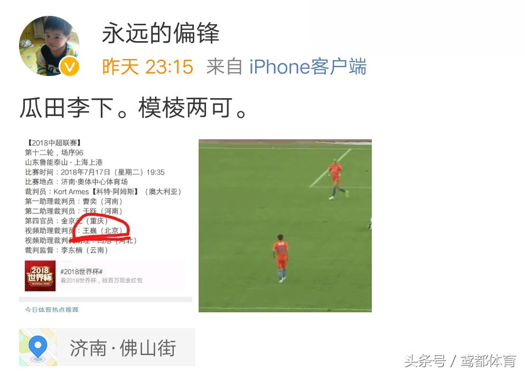Tap the orange-shirted player in midfield
The height and width of the screenshot is (373, 525).
coord(281,258)
